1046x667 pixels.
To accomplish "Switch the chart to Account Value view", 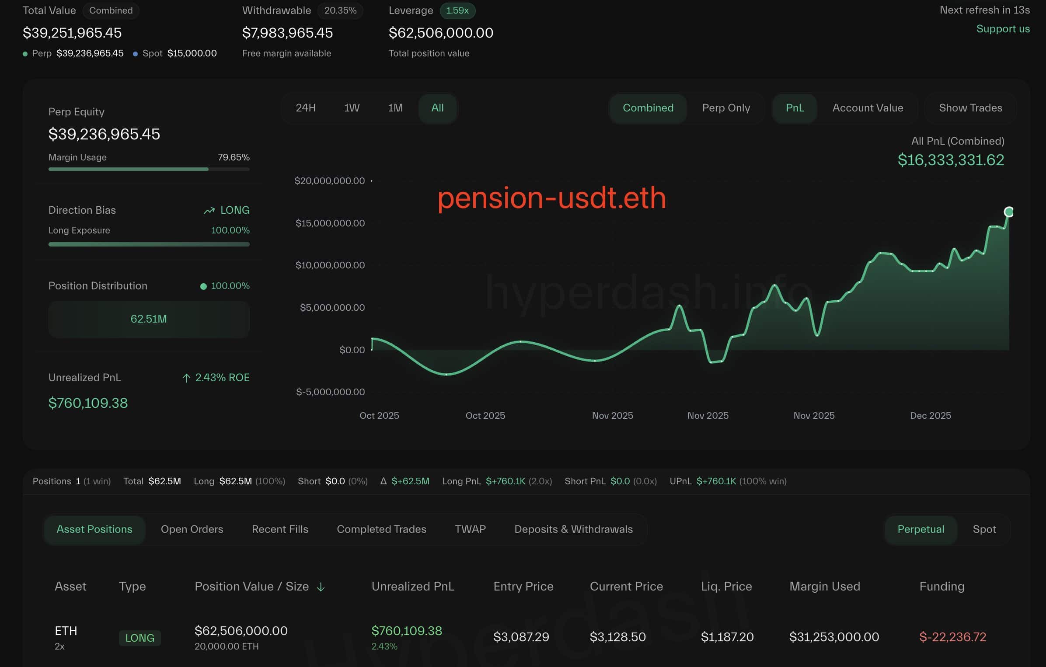I will (868, 108).
